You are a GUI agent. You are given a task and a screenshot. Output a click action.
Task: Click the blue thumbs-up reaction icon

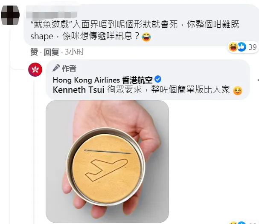click(x=242, y=47)
